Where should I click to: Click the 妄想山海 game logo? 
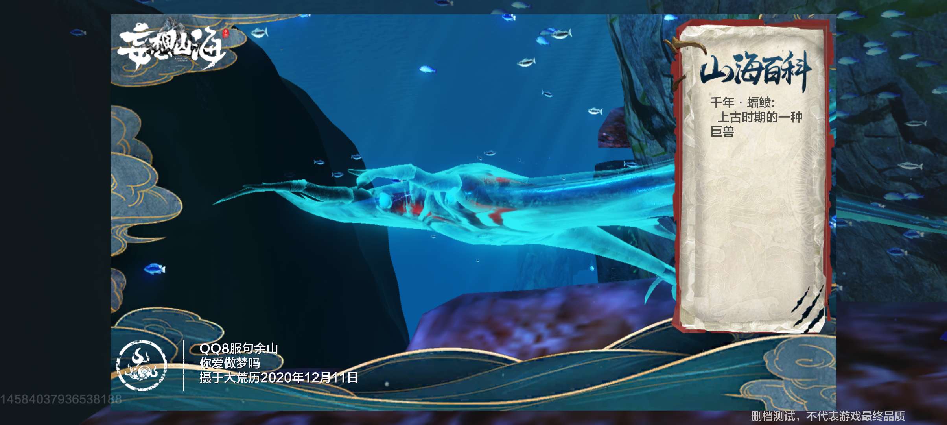click(172, 46)
